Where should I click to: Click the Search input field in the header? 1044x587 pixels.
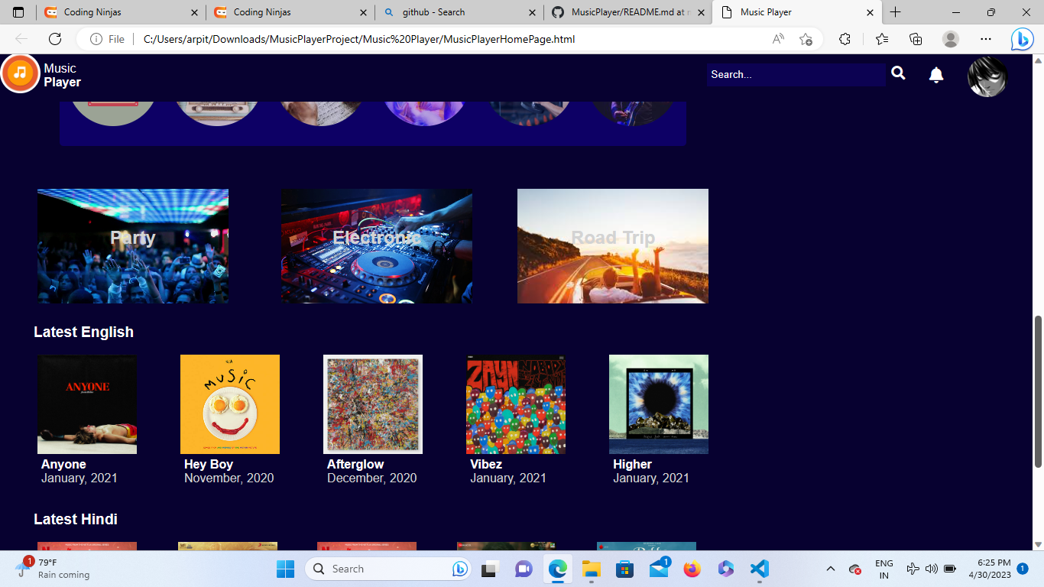pyautogui.click(x=795, y=74)
